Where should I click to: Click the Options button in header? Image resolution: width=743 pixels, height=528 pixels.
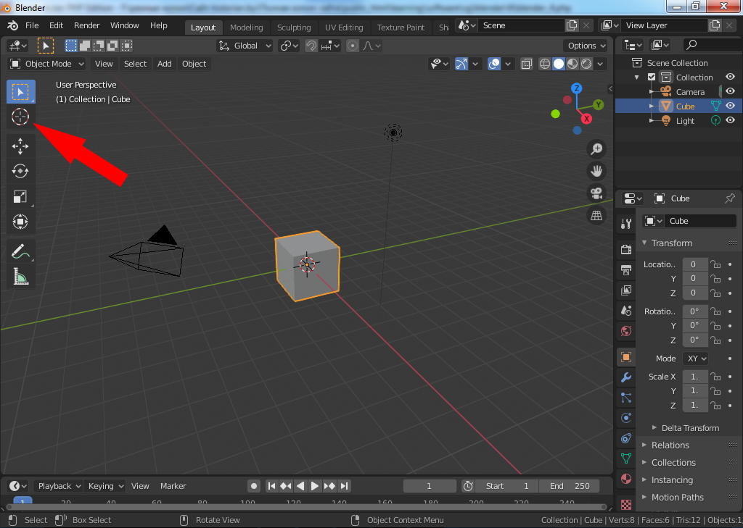click(586, 46)
